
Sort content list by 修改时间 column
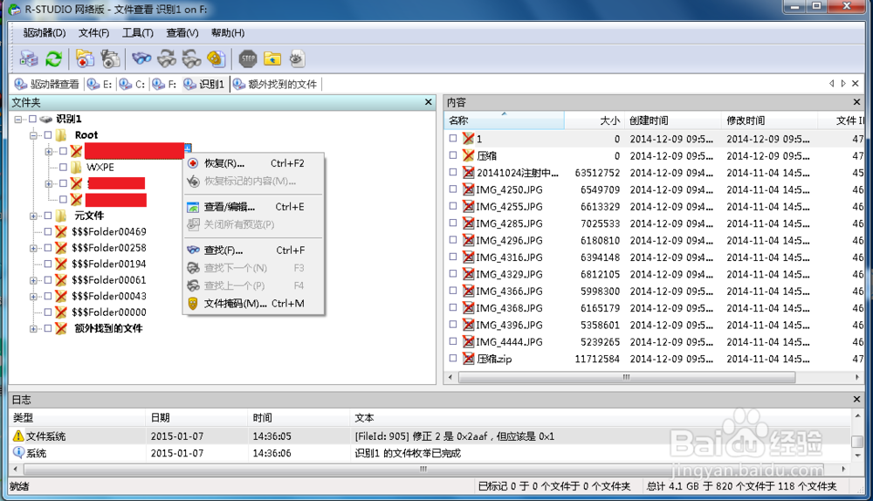click(769, 120)
